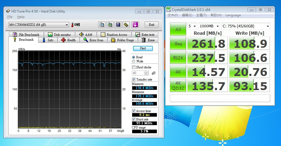Image resolution: width=281 pixels, height=146 pixels.
Task: Click the Folder Usage folder icon
Action: pos(113,40)
